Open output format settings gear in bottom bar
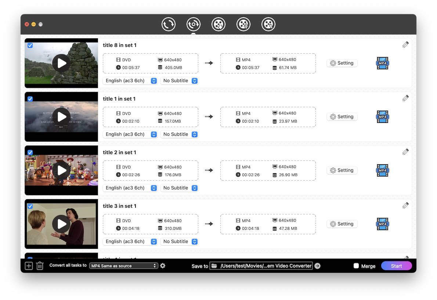This screenshot has width=437, height=300. point(163,265)
